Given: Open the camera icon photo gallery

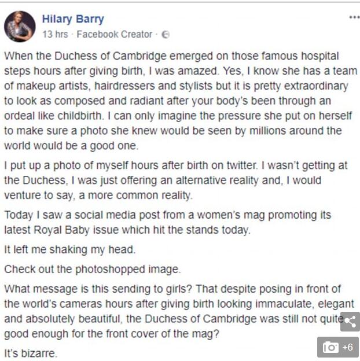Looking at the screenshot, I should pyautogui.click(x=331, y=347).
